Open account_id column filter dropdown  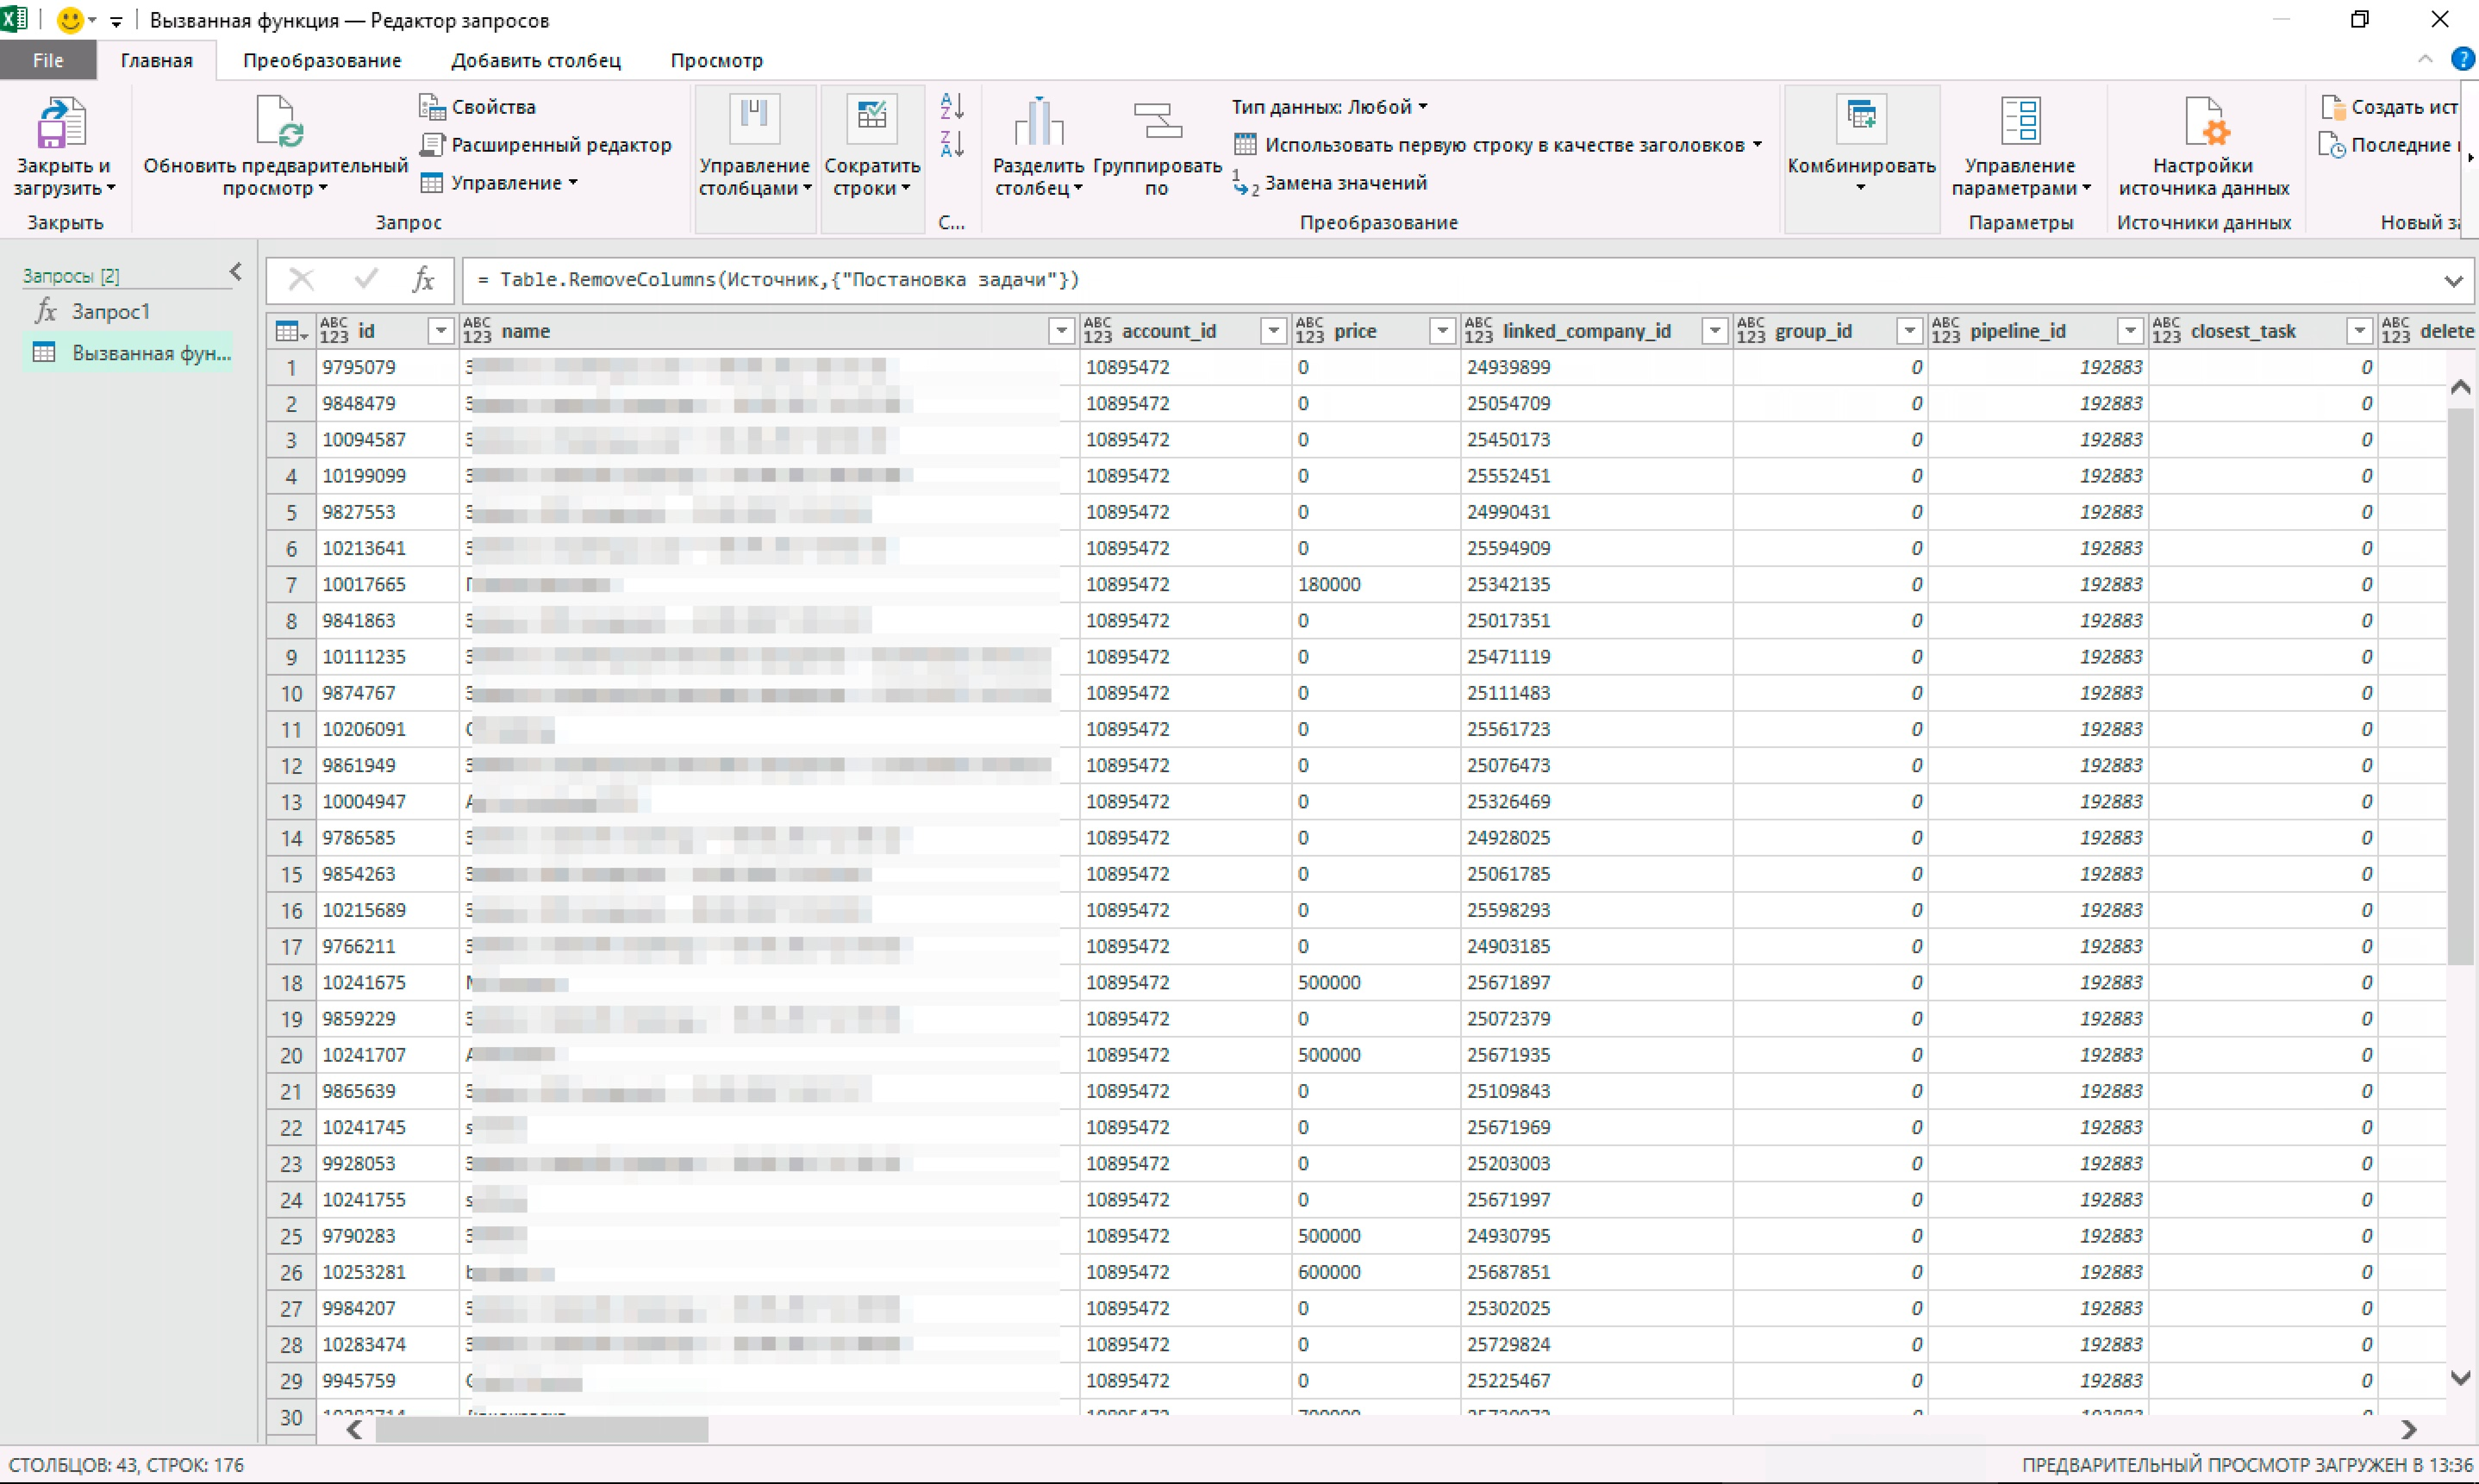[x=1273, y=331]
